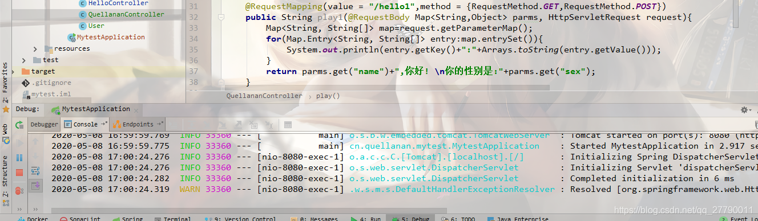The height and width of the screenshot is (221, 758).
Task: Click play() in editor breadcrumb
Action: 328,96
